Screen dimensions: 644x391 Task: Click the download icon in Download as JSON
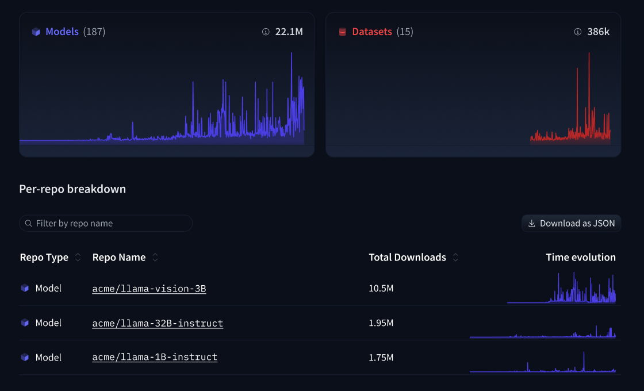pos(531,223)
